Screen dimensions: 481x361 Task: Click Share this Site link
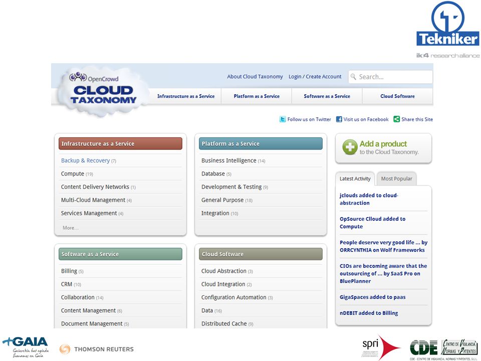pyautogui.click(x=417, y=119)
